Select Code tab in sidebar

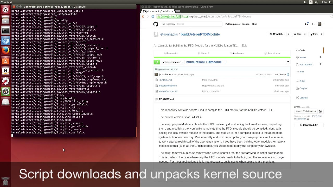tap(300, 50)
